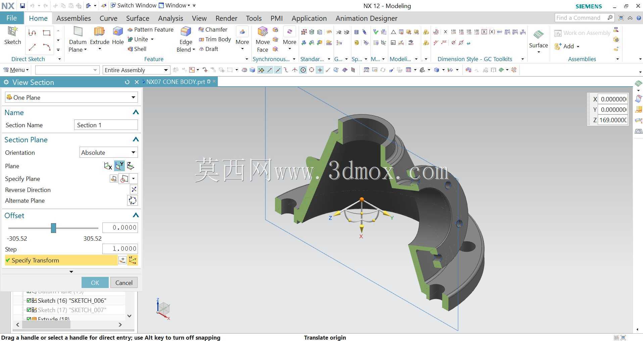
Task: Set section plane normal to X axis
Action: (108, 166)
